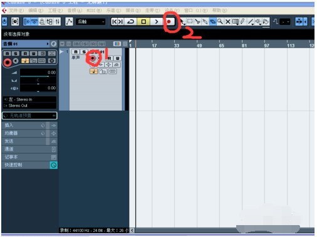Open the MIDI menu

(x=94, y=11)
